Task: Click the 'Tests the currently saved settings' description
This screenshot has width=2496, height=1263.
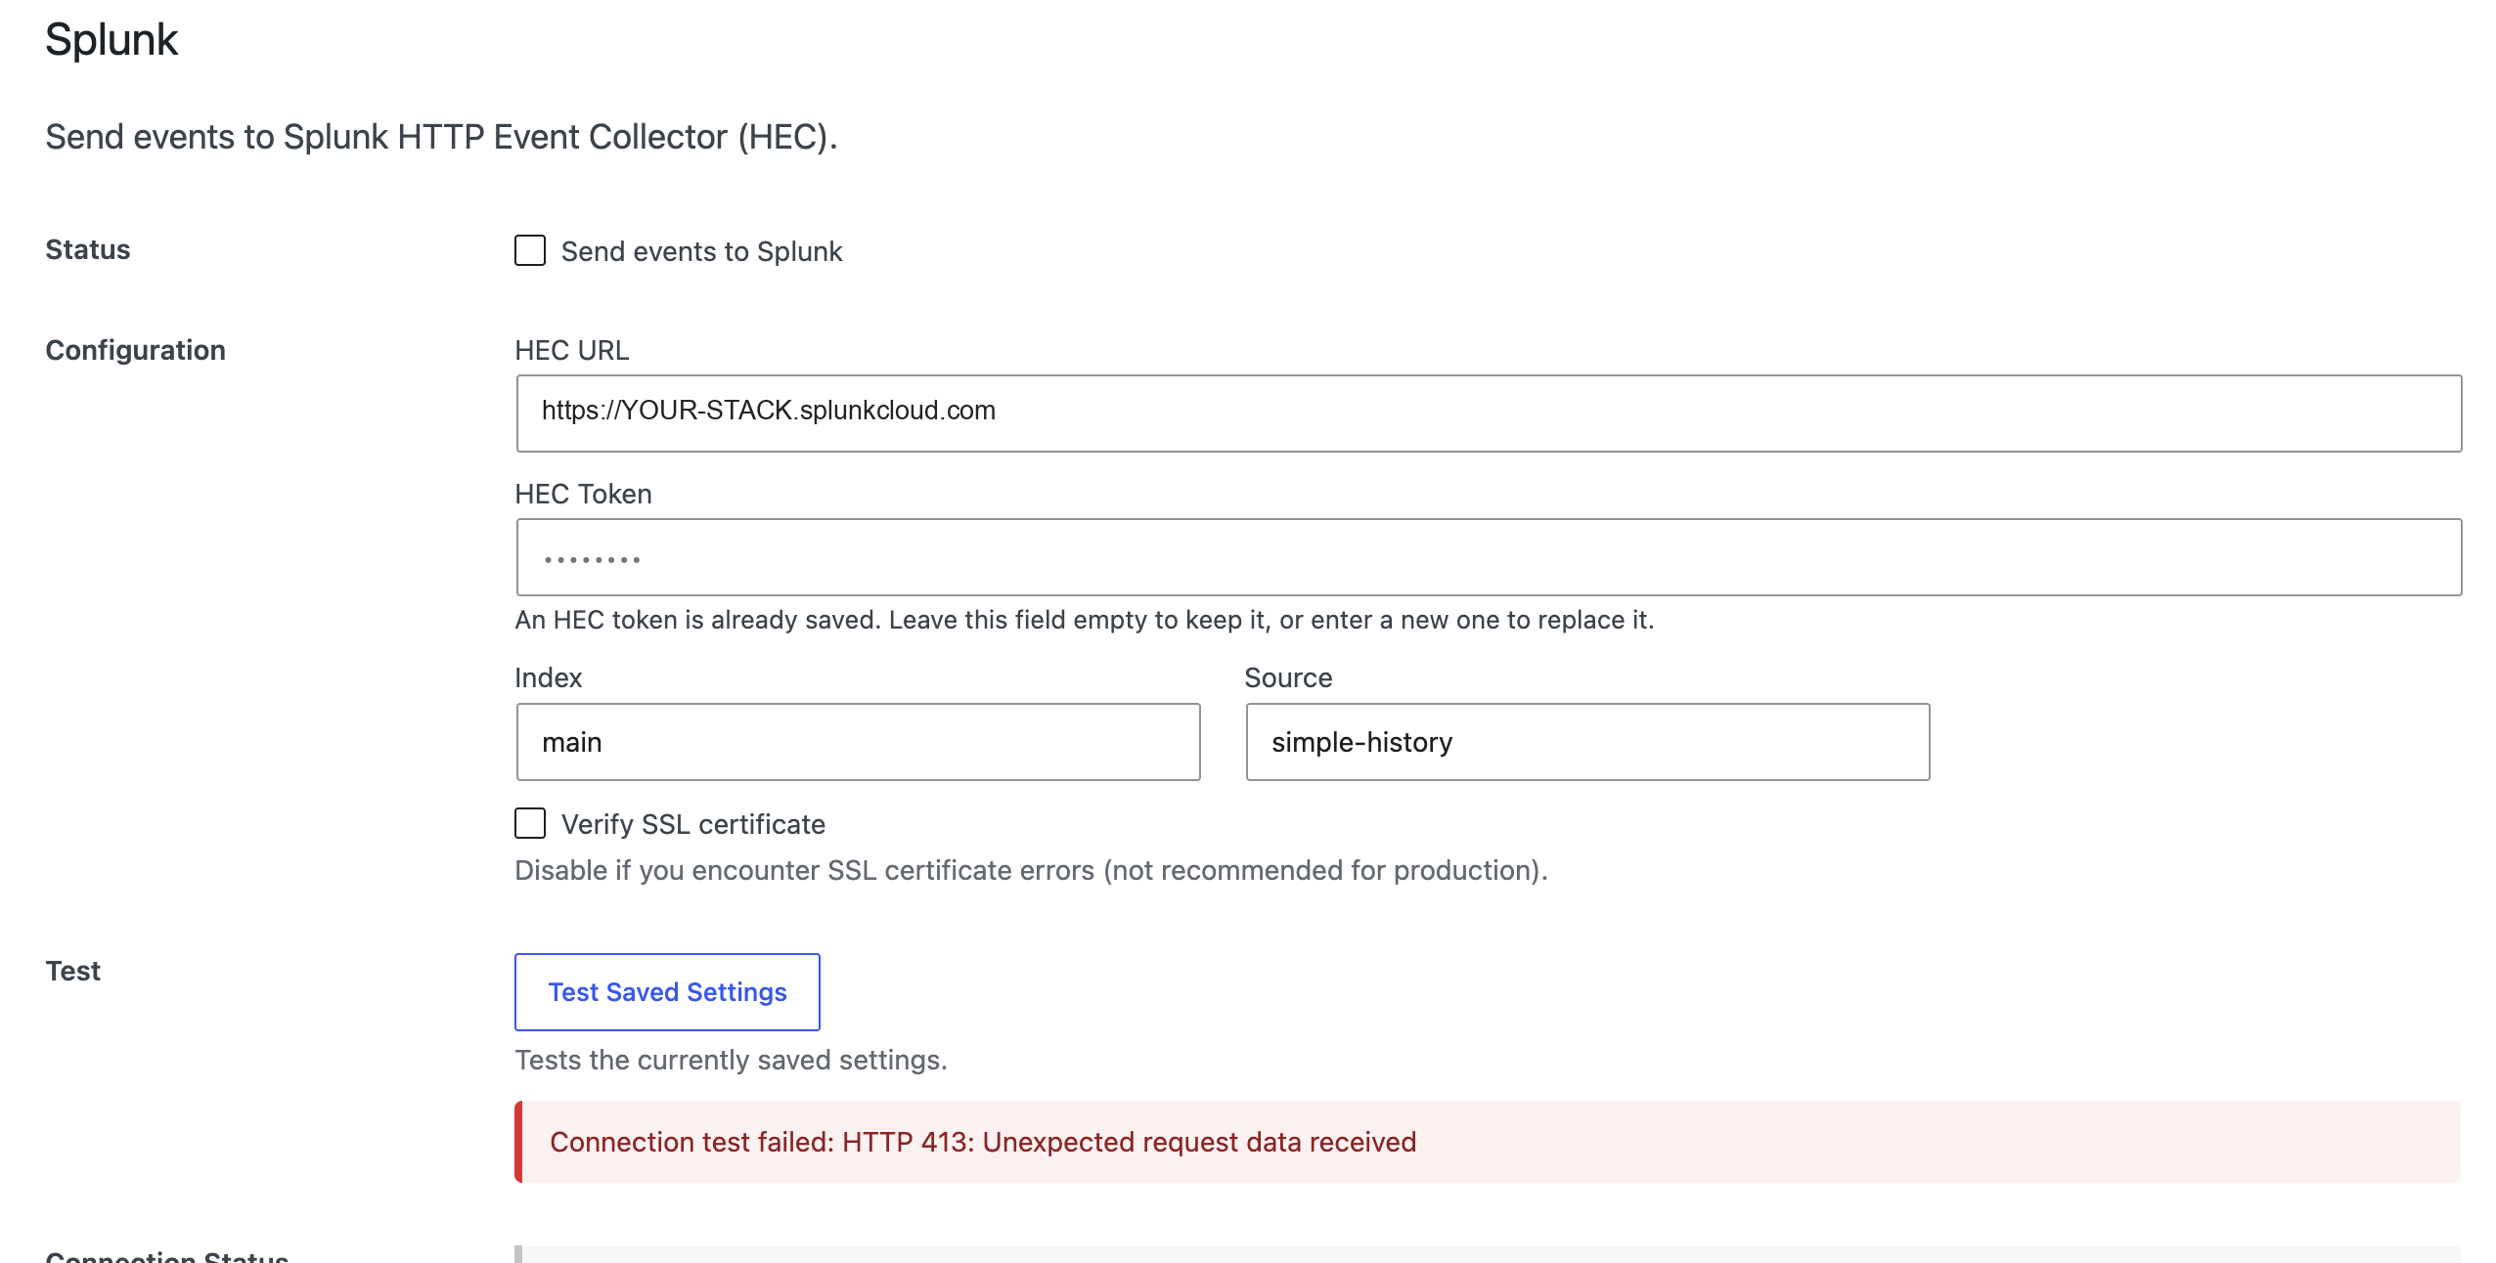Action: click(732, 1060)
